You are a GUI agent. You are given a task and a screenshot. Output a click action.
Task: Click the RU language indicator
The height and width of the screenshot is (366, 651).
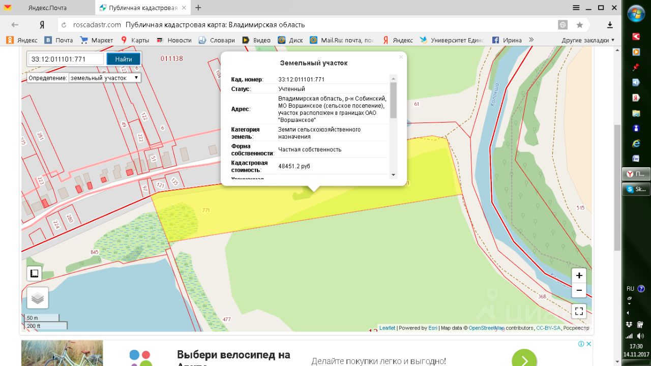tap(631, 289)
